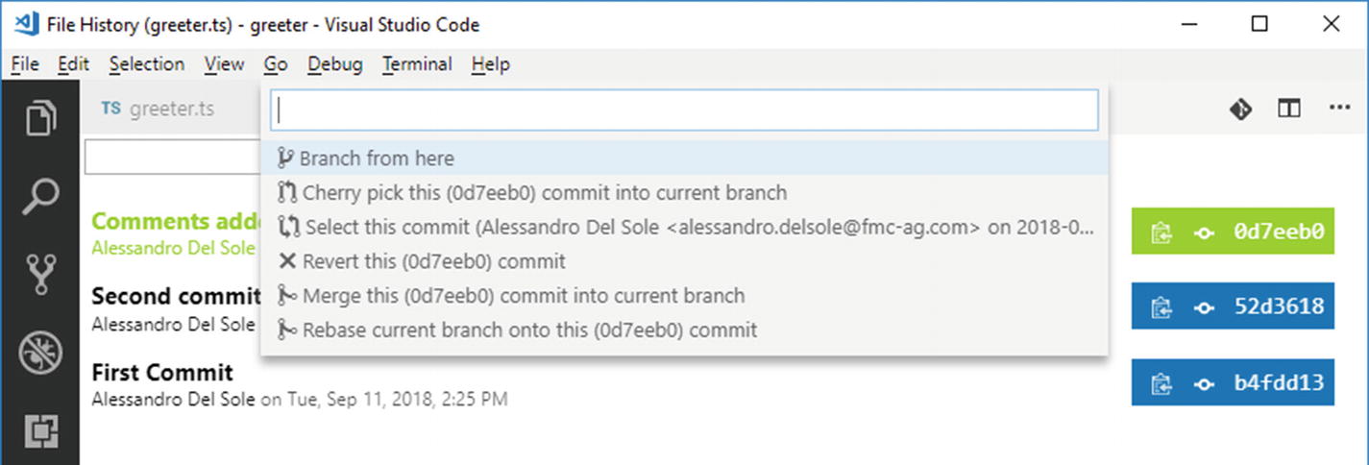Select 'Merge this commit into current branch'
1369x465 pixels.
pos(523,296)
